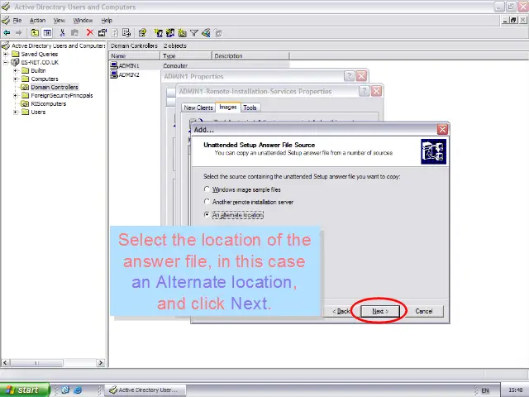The width and height of the screenshot is (529, 397).
Task: Click Next in the Add wizard
Action: (380, 311)
